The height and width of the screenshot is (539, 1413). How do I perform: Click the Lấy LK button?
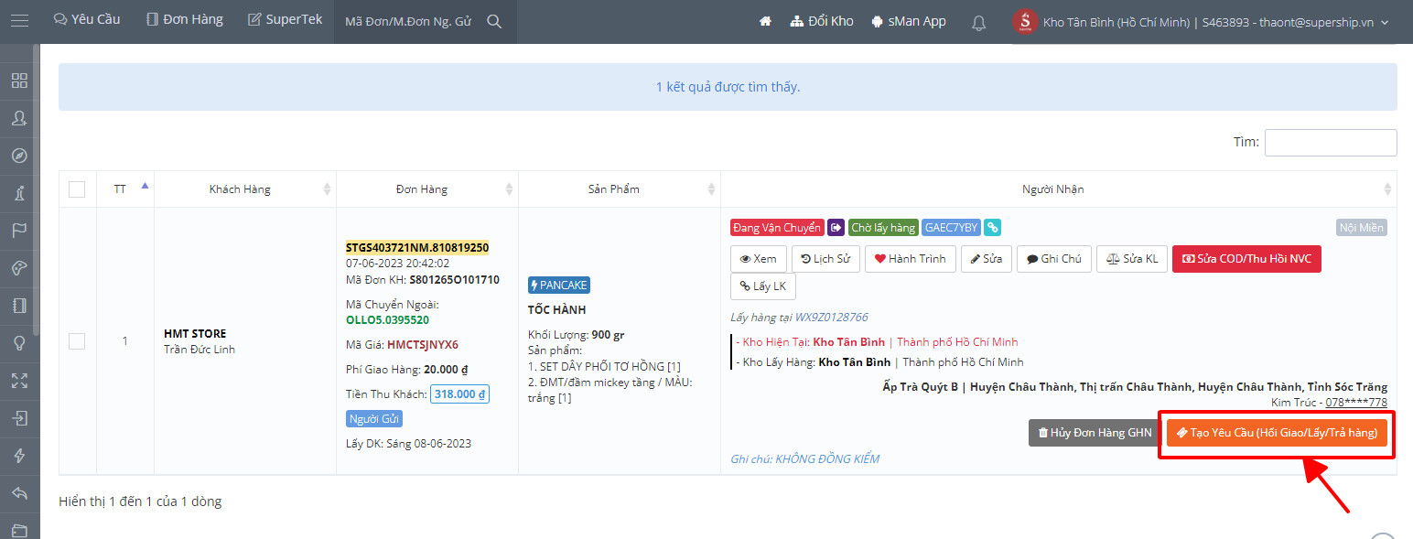pos(762,286)
